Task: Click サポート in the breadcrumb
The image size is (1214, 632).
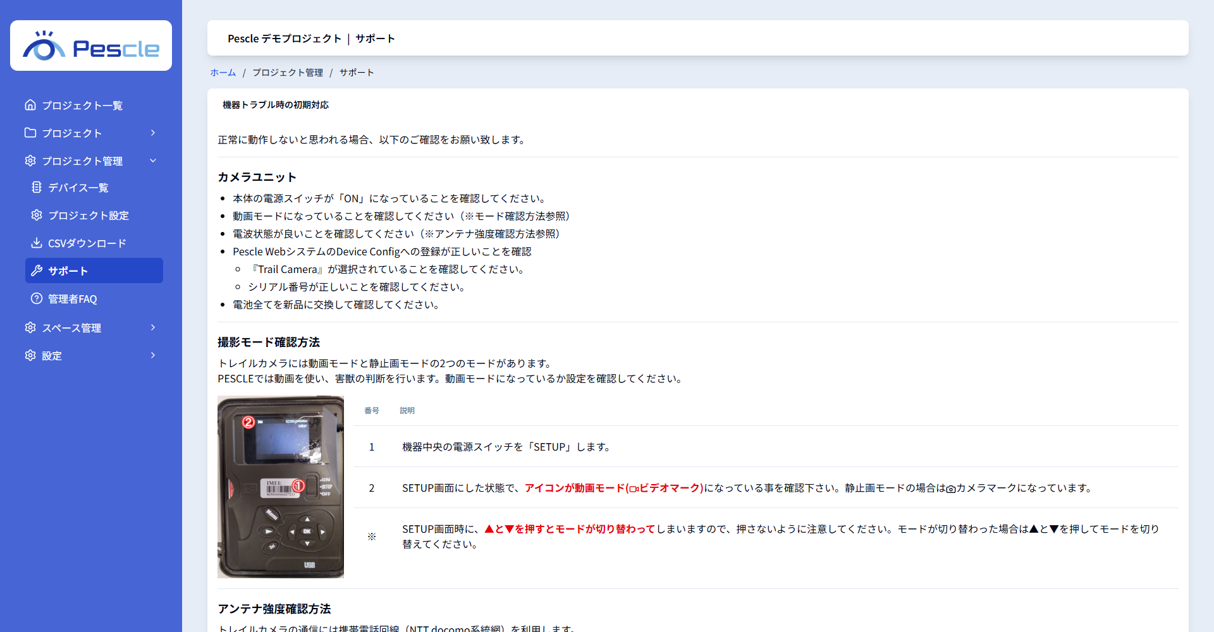Action: [357, 73]
